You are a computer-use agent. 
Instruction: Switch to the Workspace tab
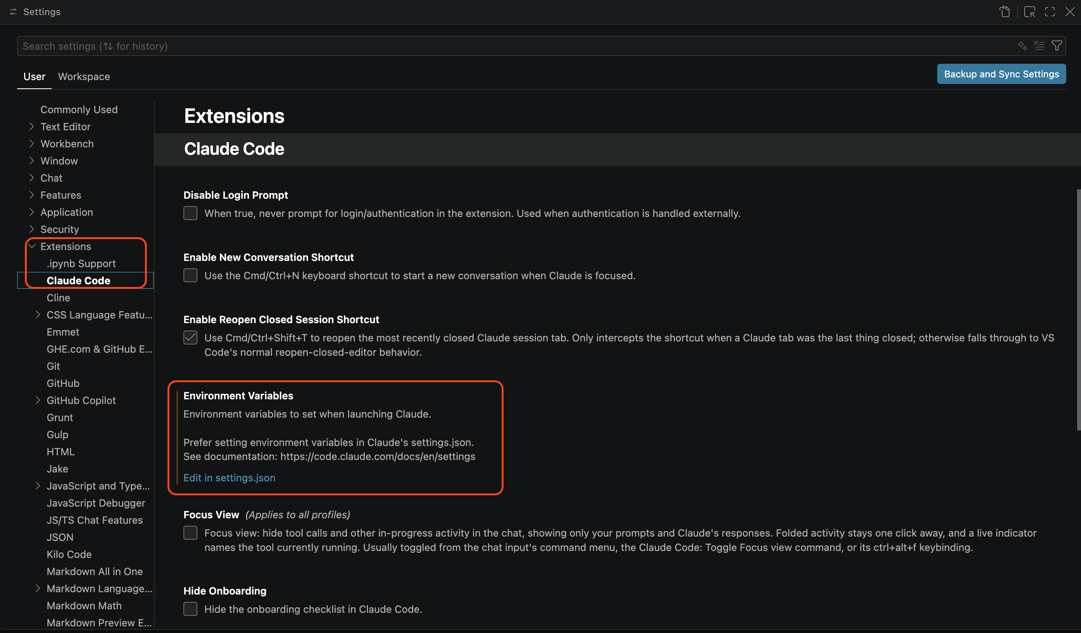tap(84, 76)
